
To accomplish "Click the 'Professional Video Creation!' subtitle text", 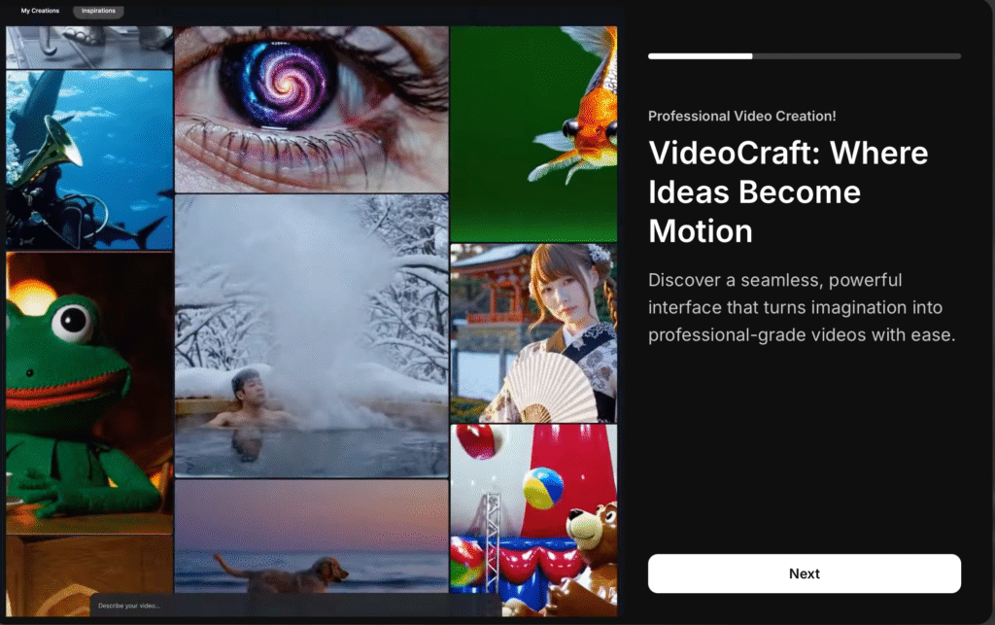I will [741, 116].
